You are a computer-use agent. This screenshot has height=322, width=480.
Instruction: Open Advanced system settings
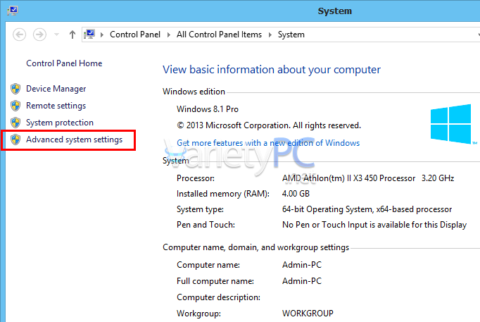tap(75, 140)
